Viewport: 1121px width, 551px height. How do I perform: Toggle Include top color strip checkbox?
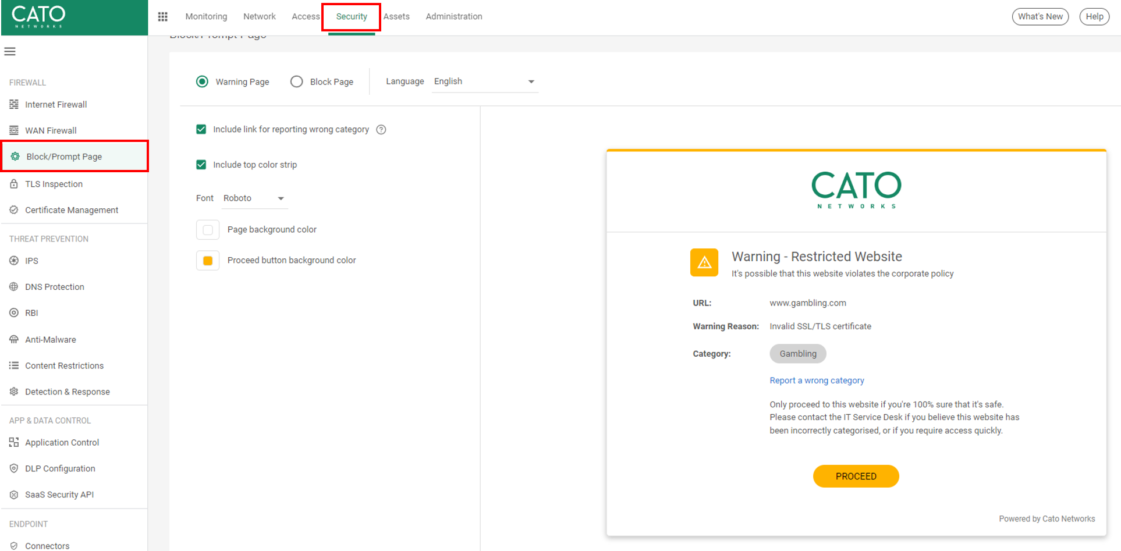201,165
